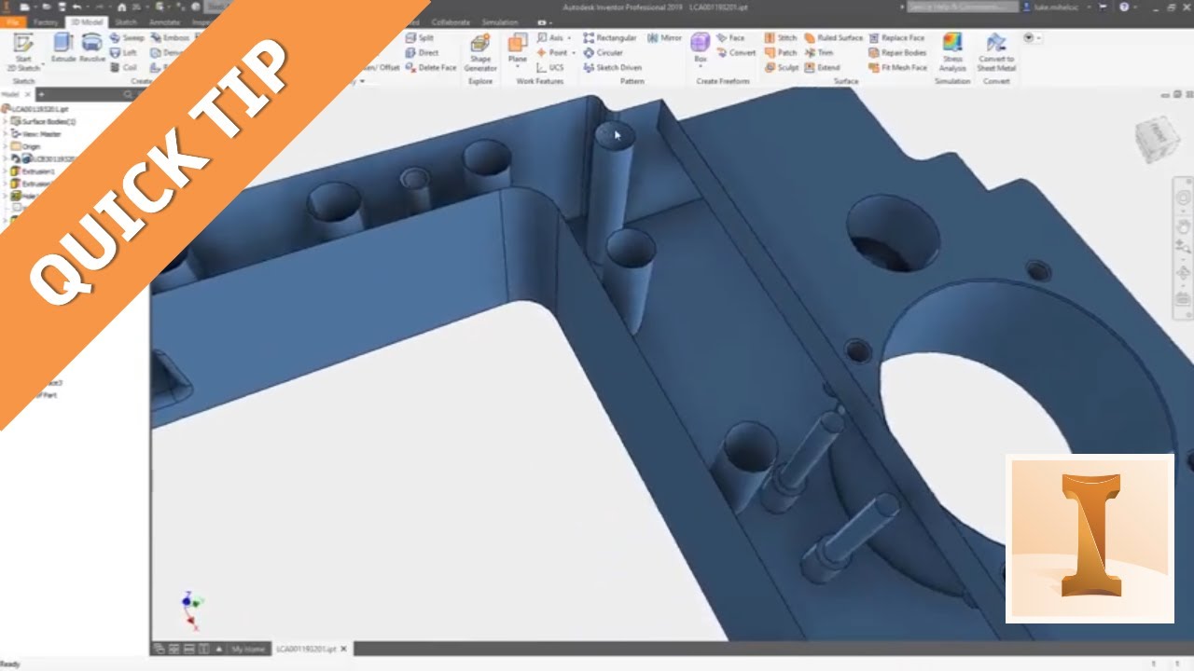Open the File menu tab

click(13, 21)
